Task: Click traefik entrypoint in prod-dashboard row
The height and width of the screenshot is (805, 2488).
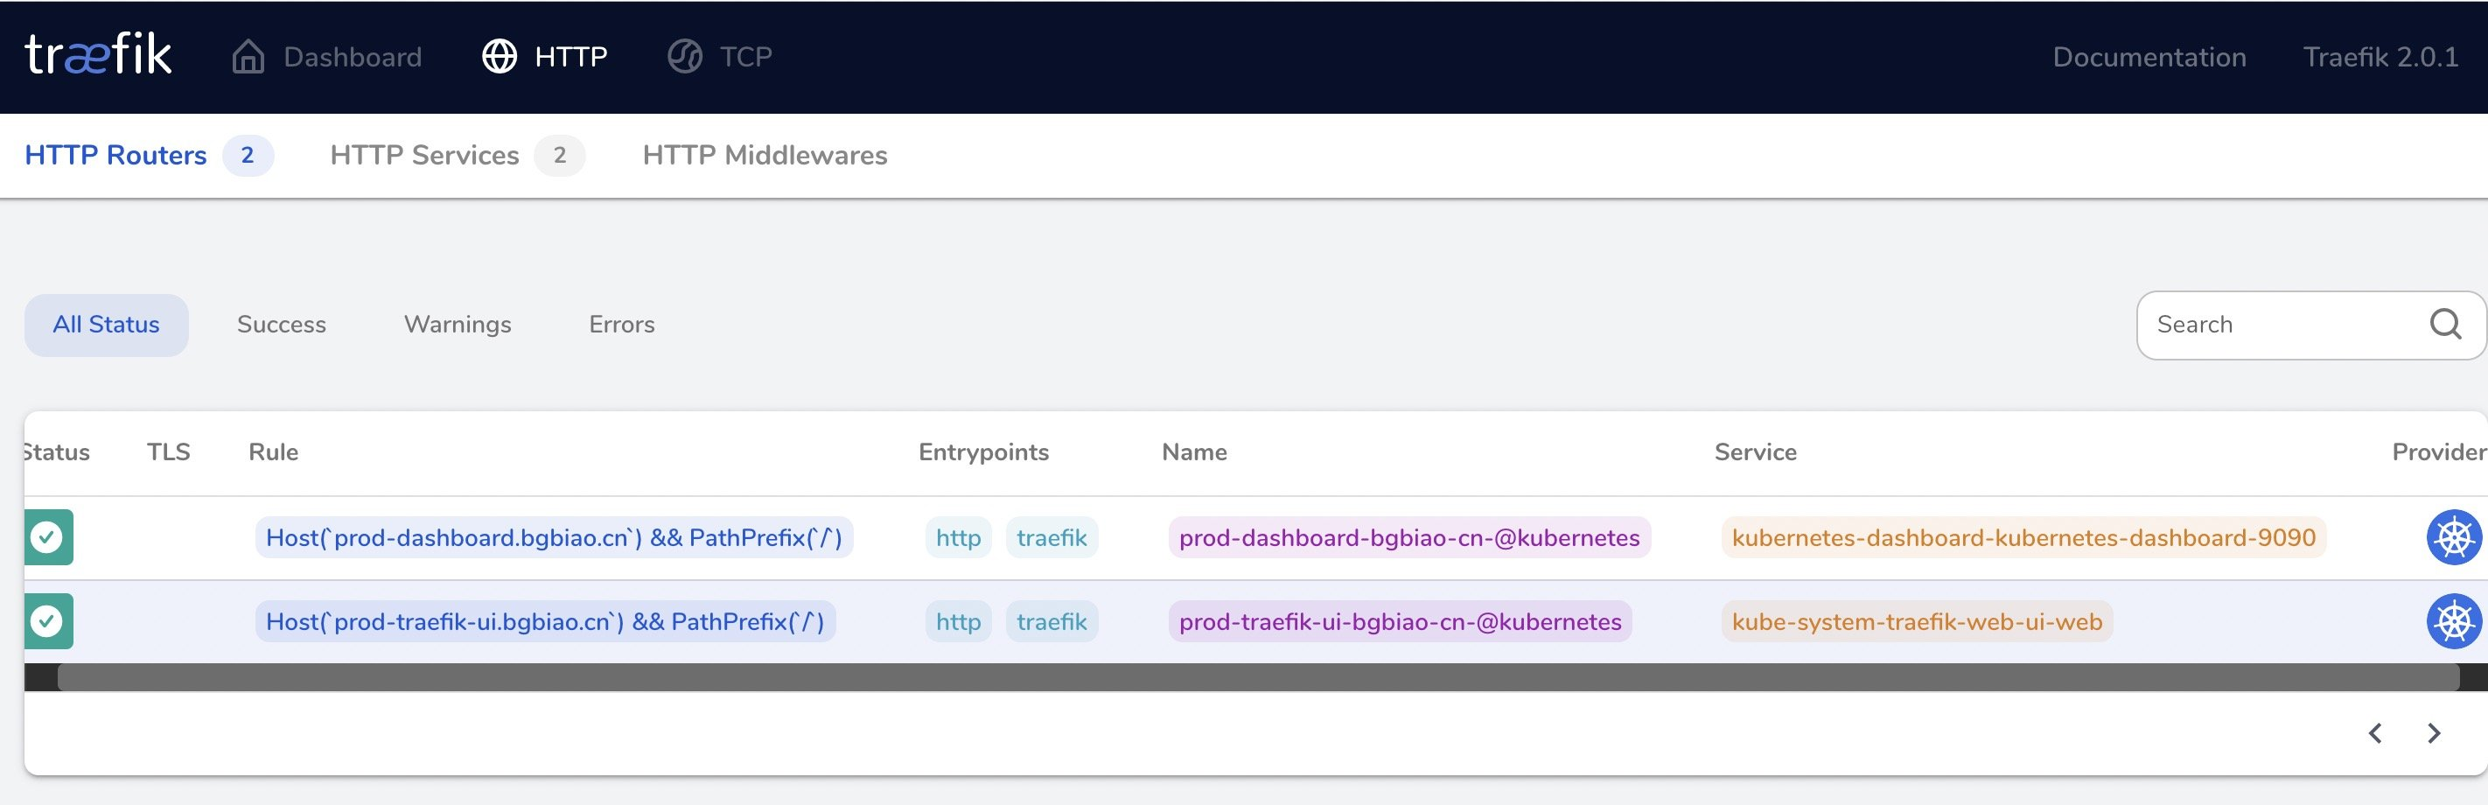Action: pyautogui.click(x=1052, y=537)
